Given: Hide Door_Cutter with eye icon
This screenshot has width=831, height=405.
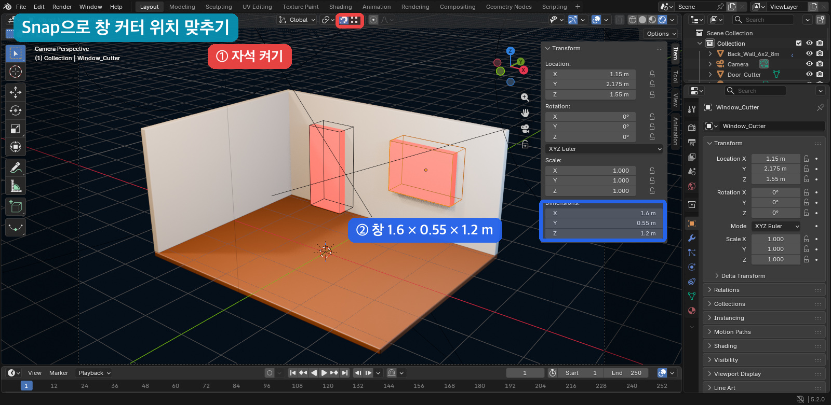Looking at the screenshot, I should [809, 74].
